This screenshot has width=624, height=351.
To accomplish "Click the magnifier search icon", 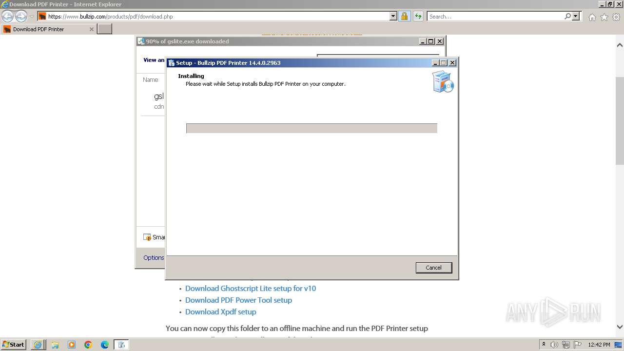I will [x=567, y=16].
